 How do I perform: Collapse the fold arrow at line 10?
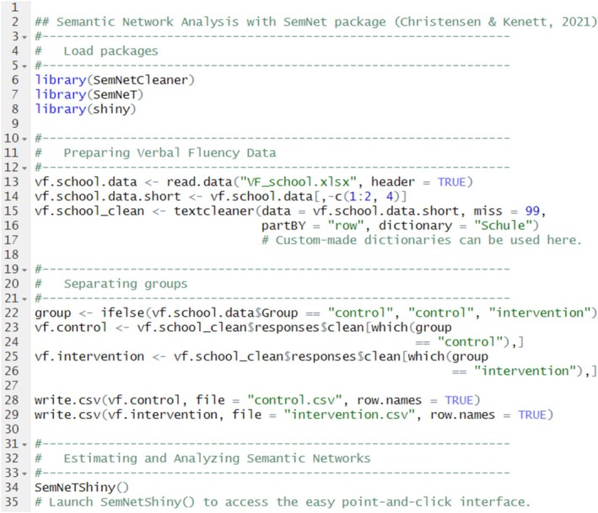tap(24, 139)
